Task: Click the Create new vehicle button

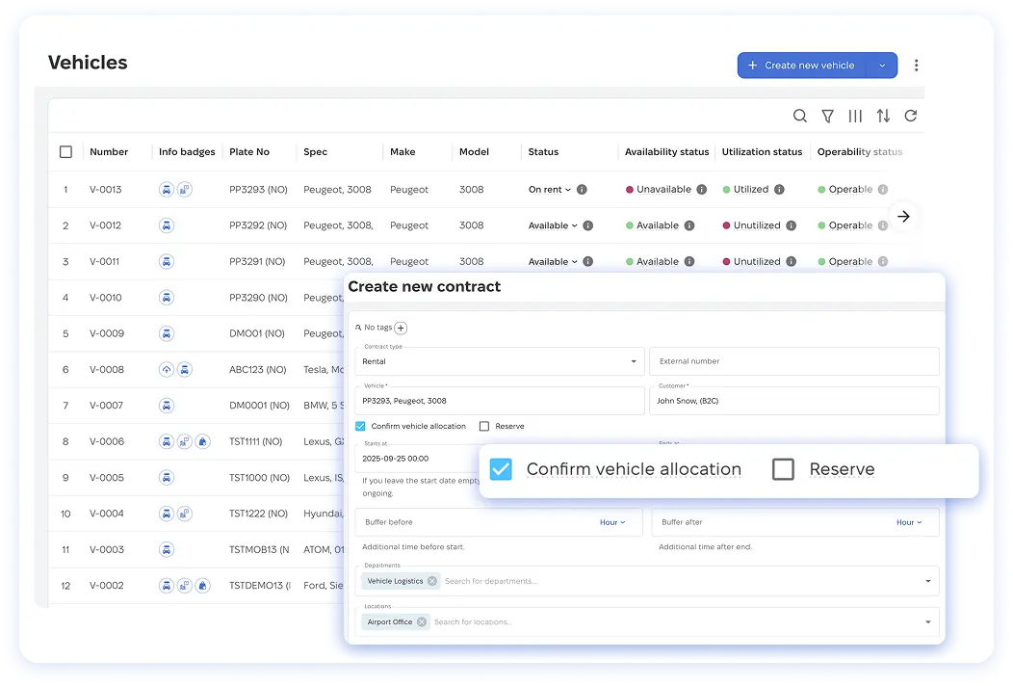Action: coord(802,66)
